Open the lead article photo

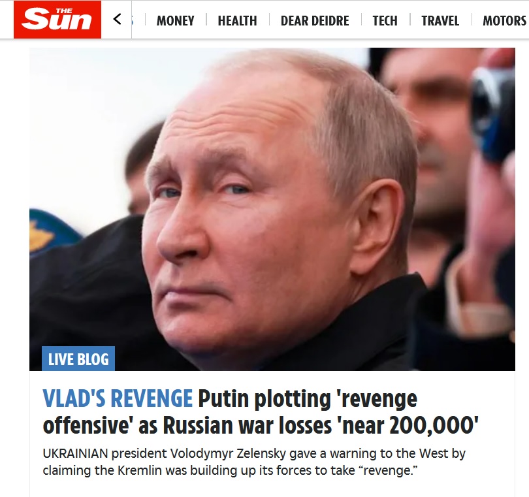coord(272,209)
